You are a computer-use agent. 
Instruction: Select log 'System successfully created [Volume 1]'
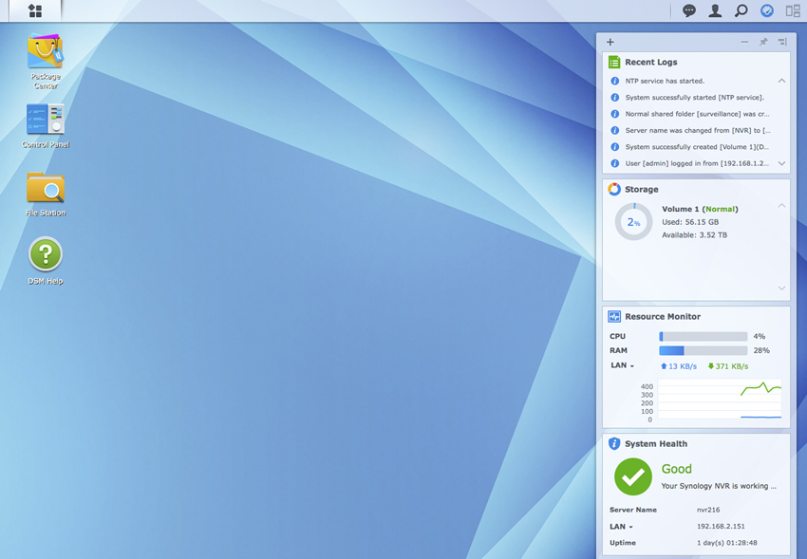click(697, 147)
